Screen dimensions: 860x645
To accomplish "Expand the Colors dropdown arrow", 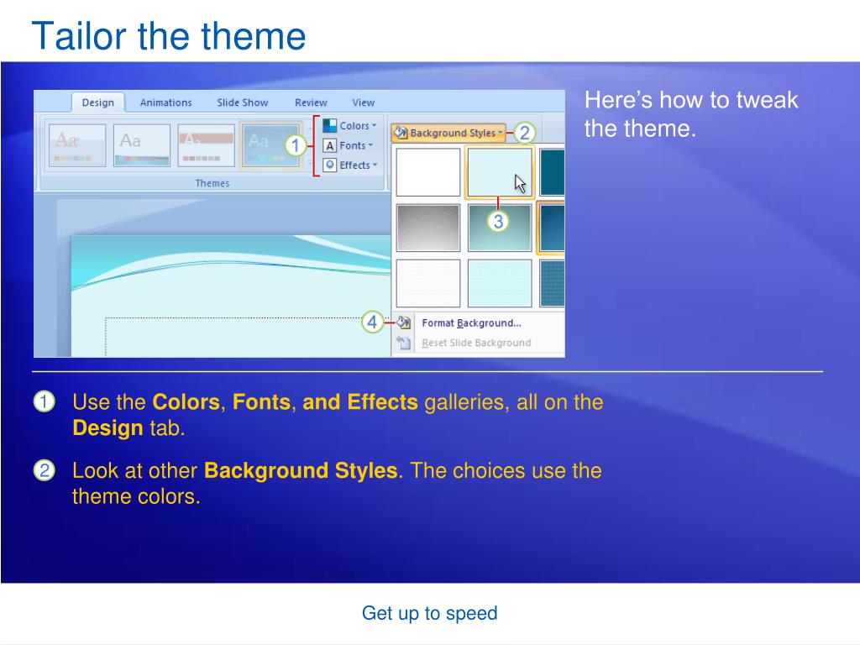I will click(374, 126).
